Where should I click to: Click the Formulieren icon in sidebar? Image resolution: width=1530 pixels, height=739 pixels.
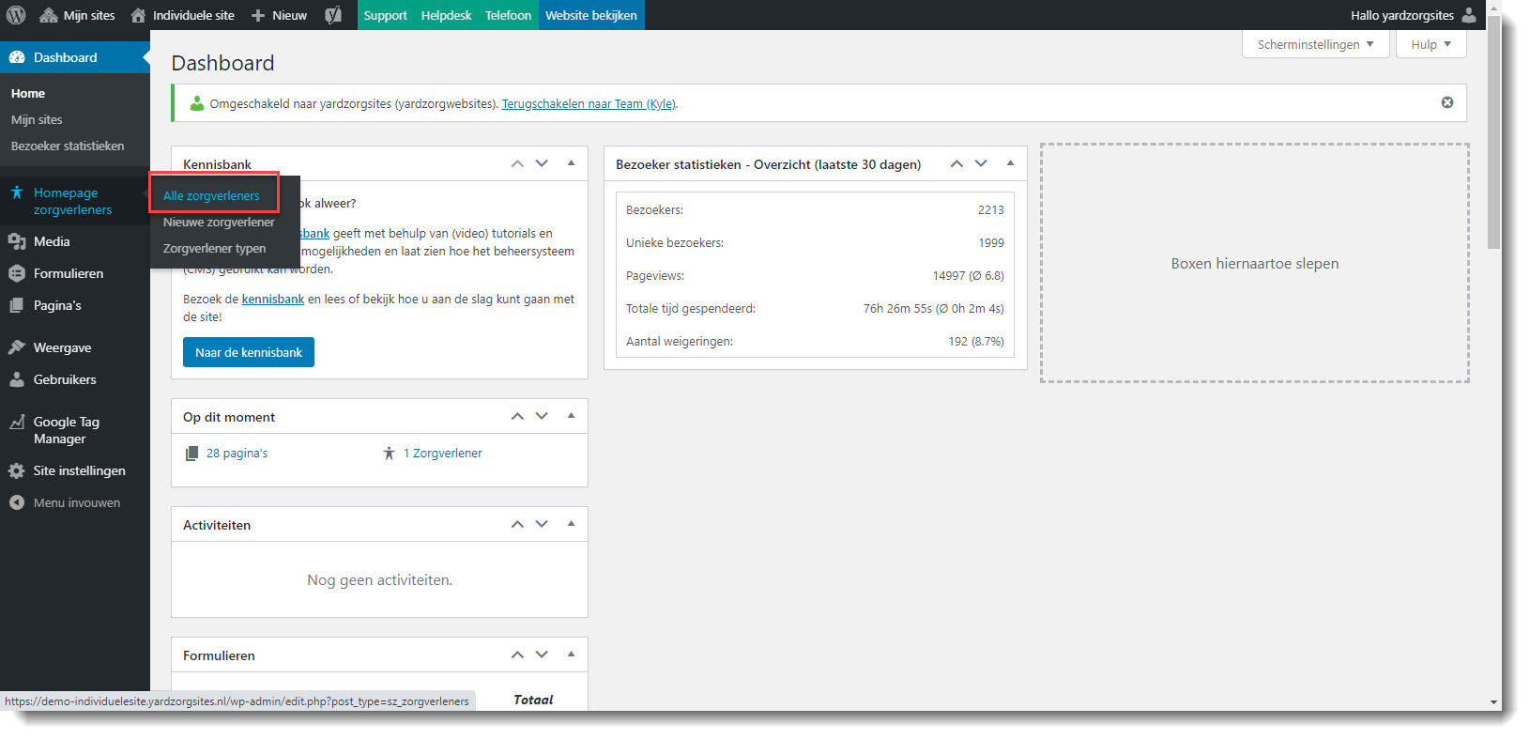coord(16,273)
